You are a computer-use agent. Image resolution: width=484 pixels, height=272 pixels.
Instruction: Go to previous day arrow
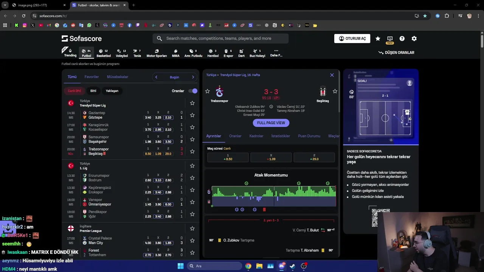(156, 77)
